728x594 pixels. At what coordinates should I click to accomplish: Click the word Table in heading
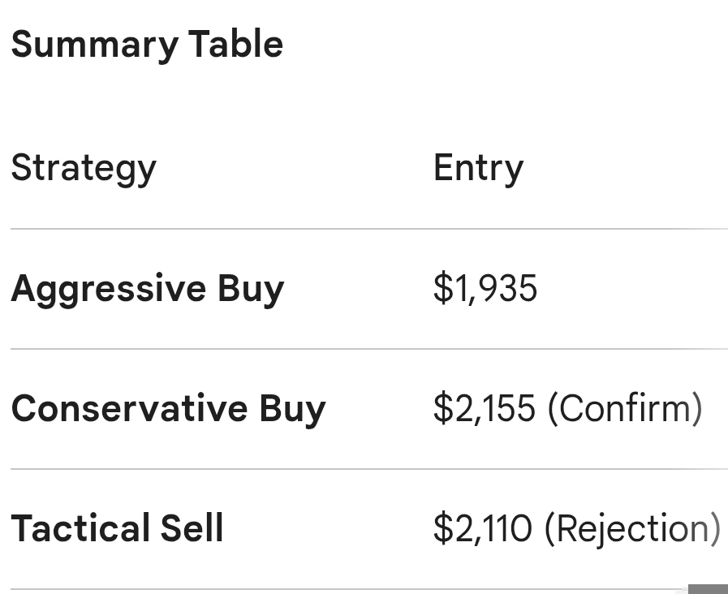[x=236, y=45]
